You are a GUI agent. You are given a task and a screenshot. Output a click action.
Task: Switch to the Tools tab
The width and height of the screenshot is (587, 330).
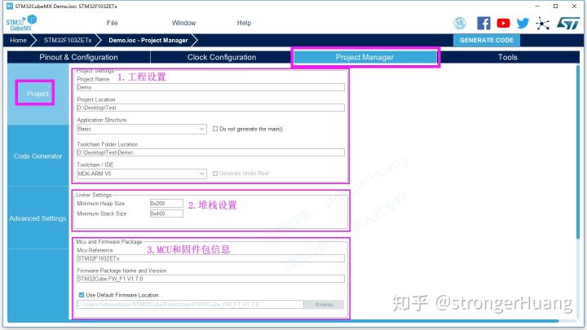[508, 57]
